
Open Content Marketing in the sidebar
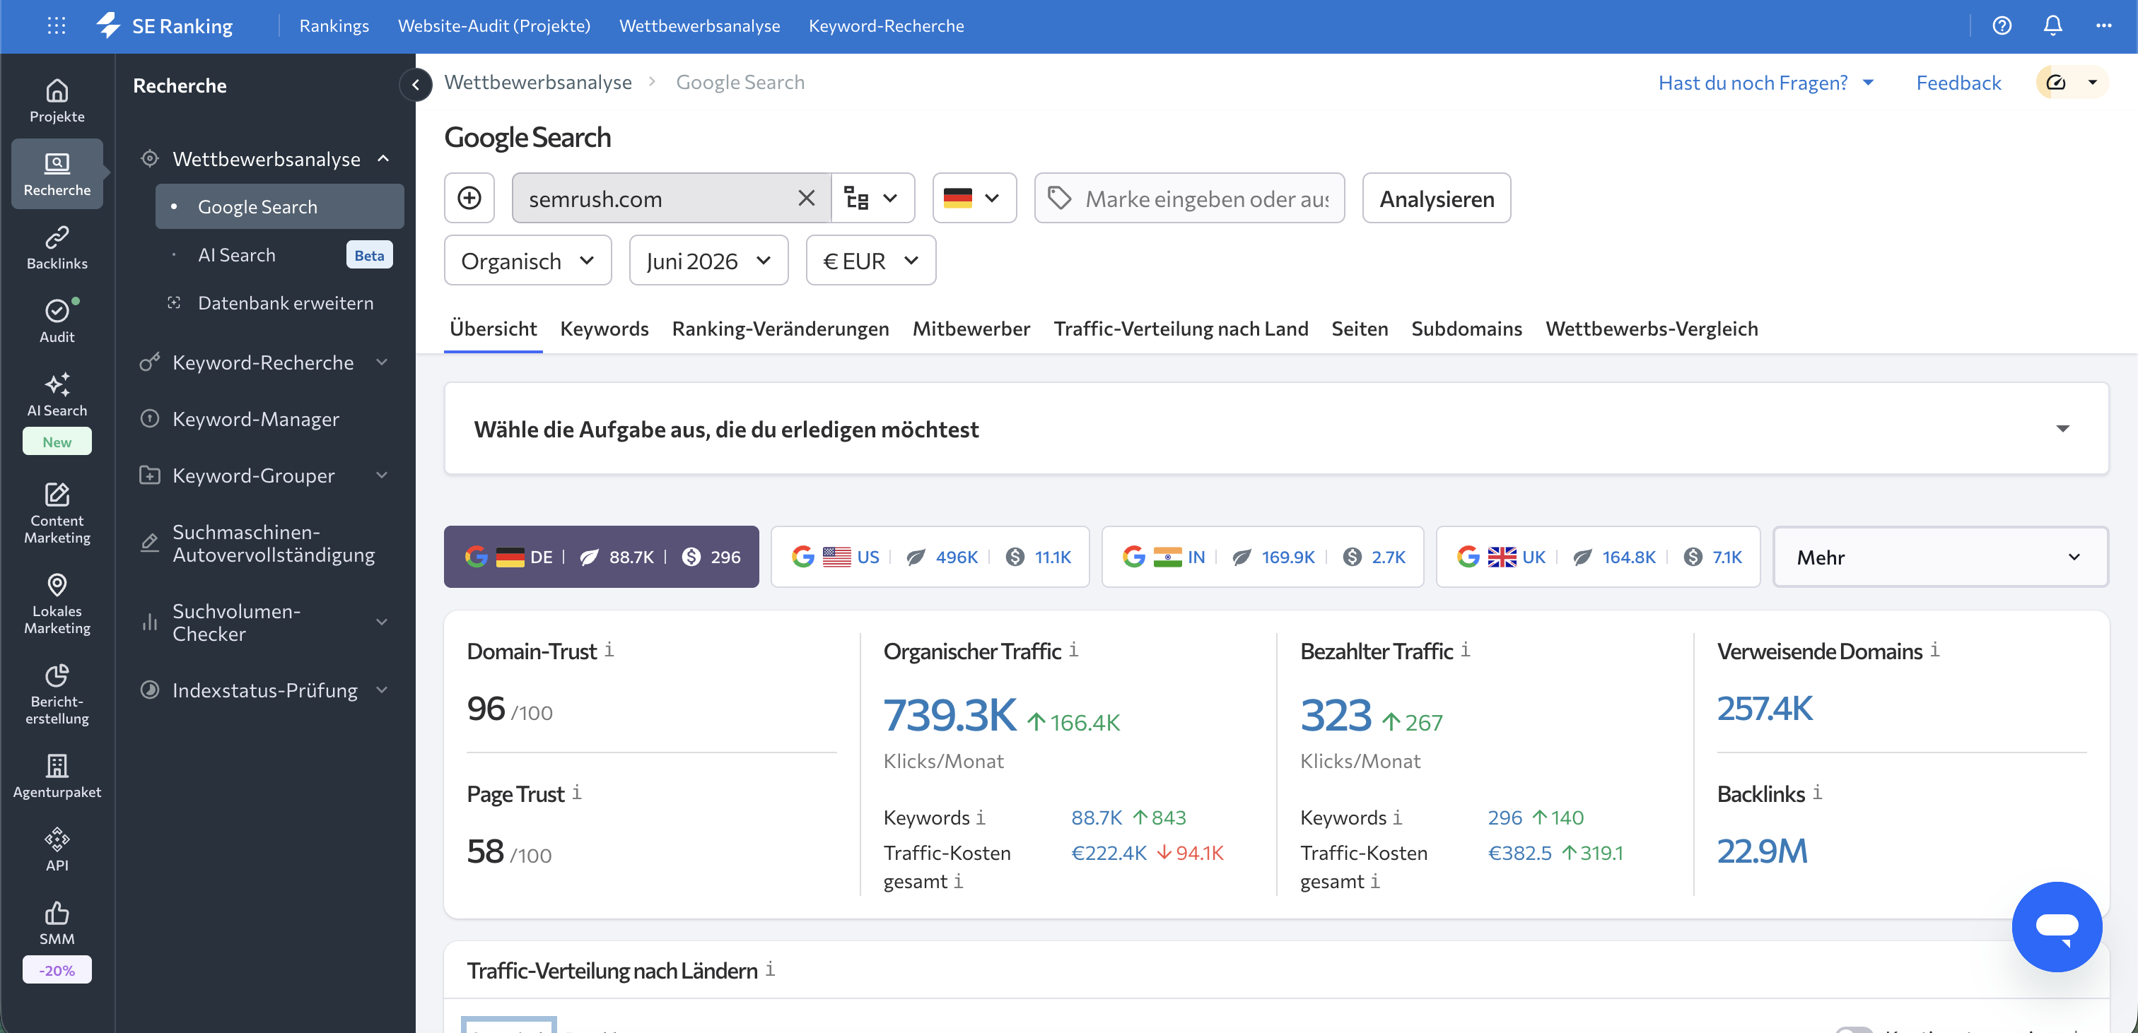pos(57,514)
